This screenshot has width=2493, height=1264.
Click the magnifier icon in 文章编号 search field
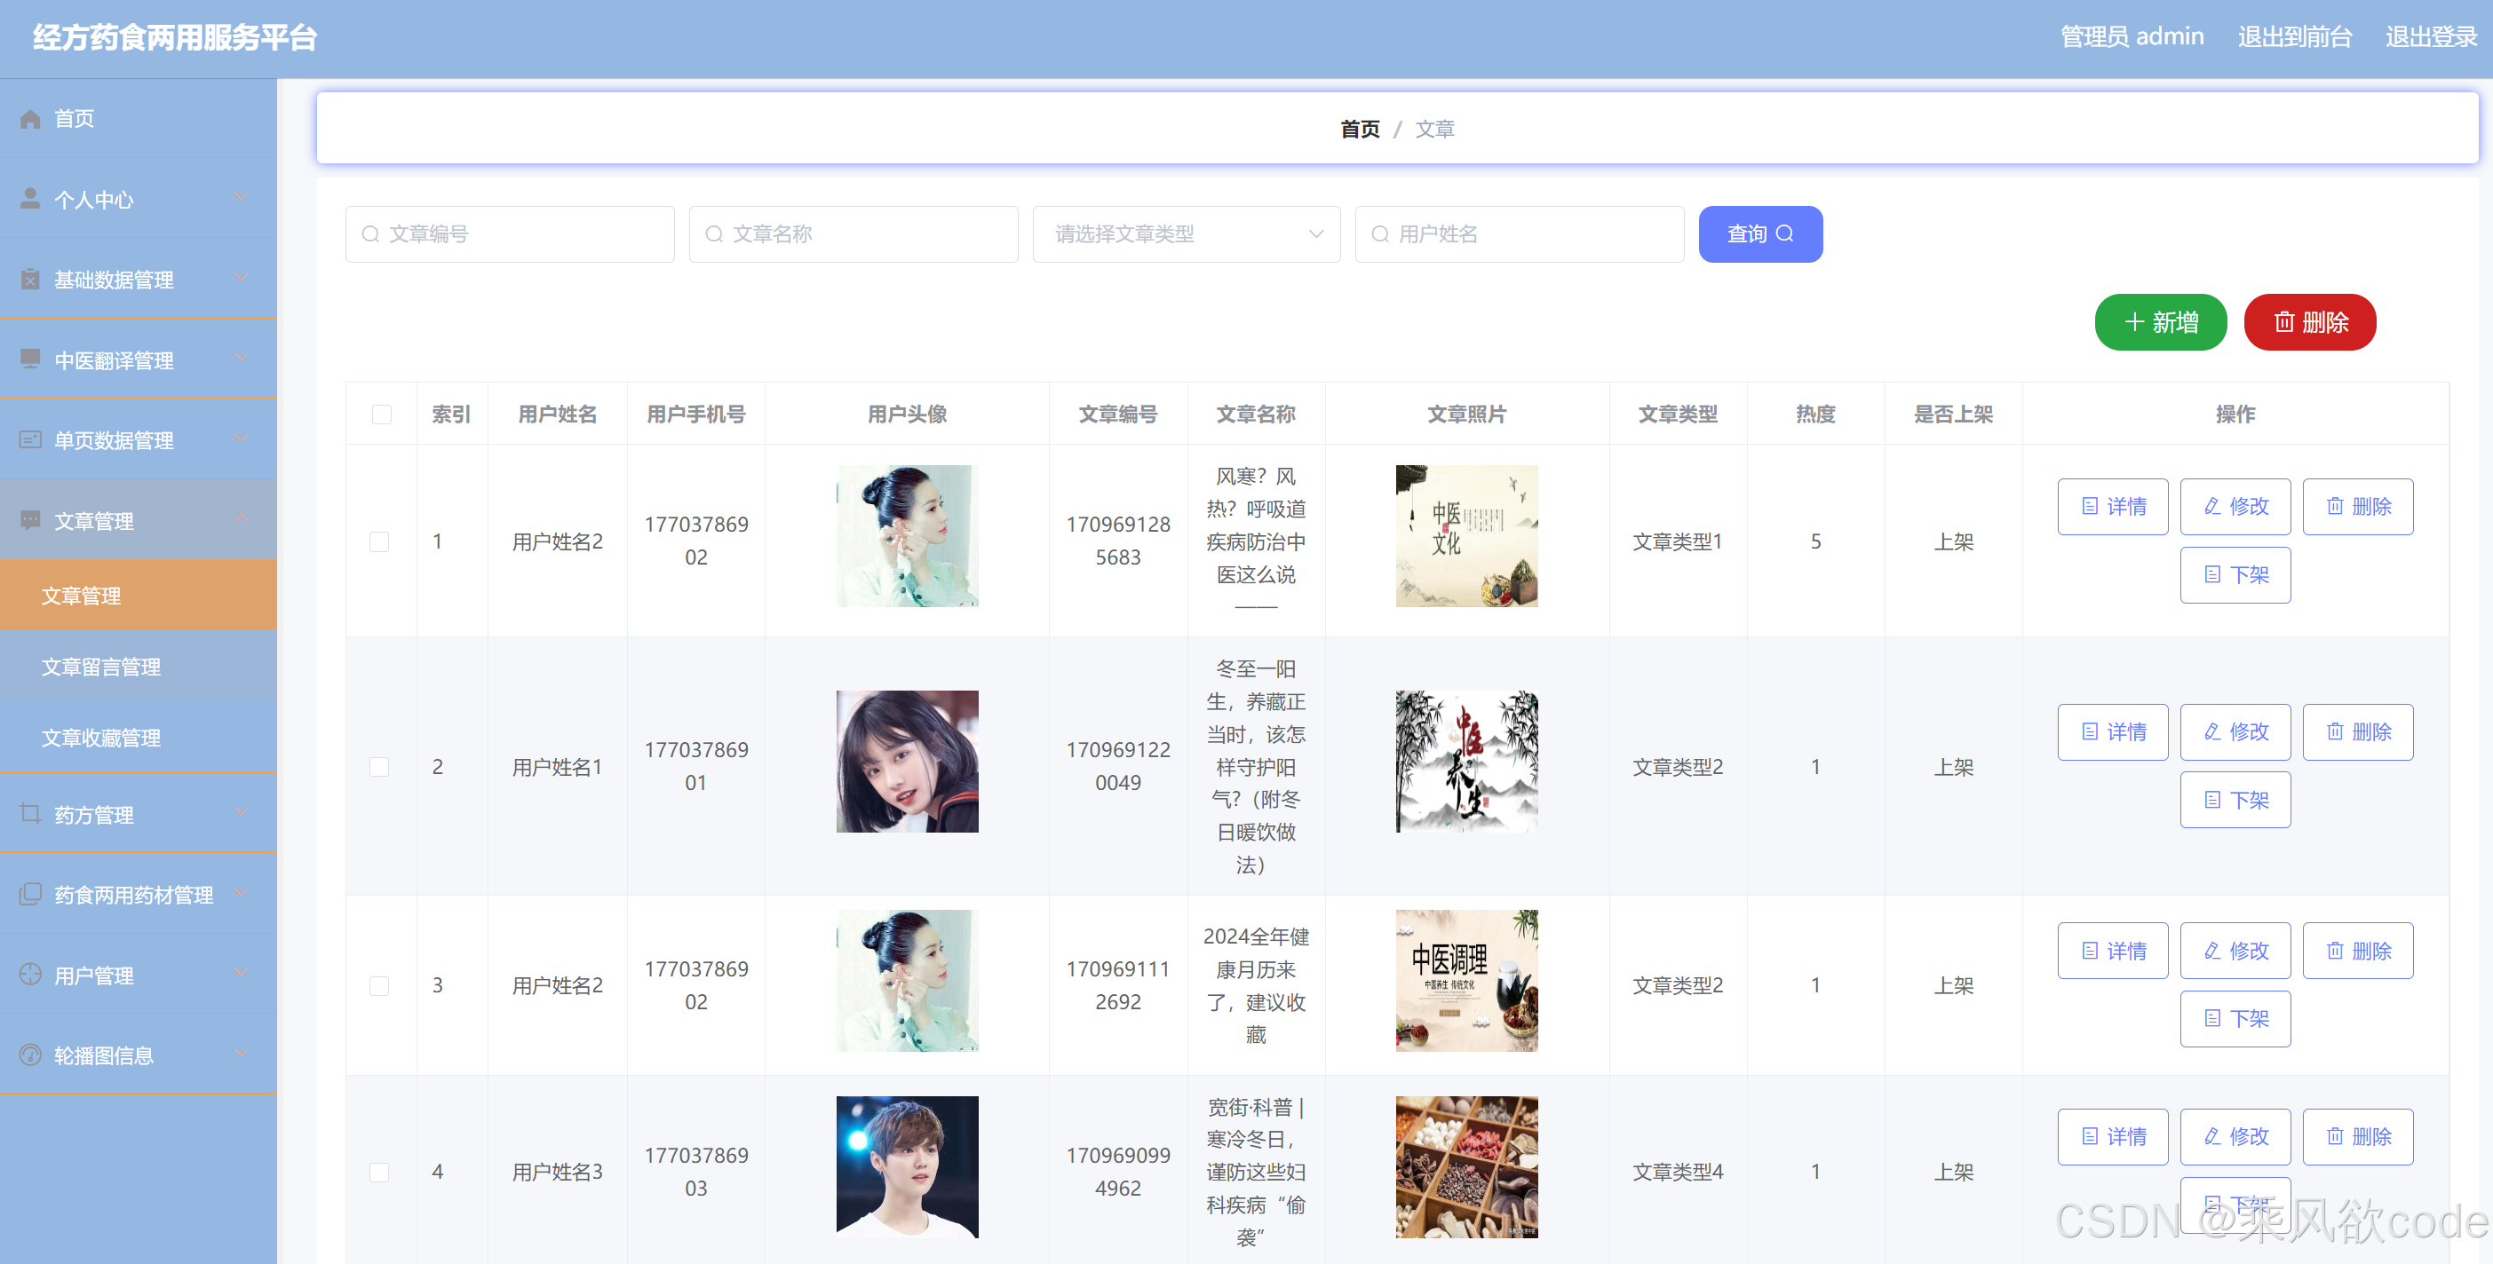369,234
